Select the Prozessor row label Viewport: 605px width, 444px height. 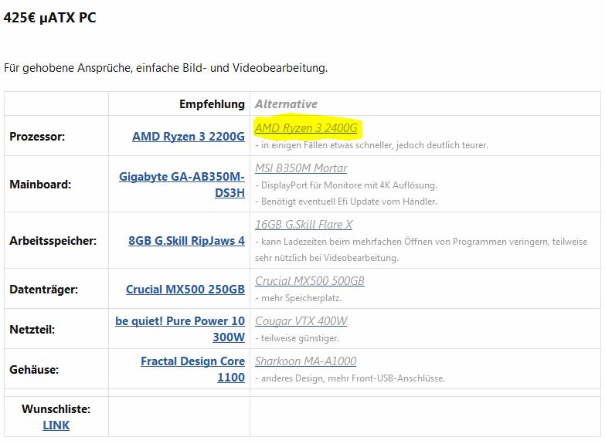[x=37, y=137]
